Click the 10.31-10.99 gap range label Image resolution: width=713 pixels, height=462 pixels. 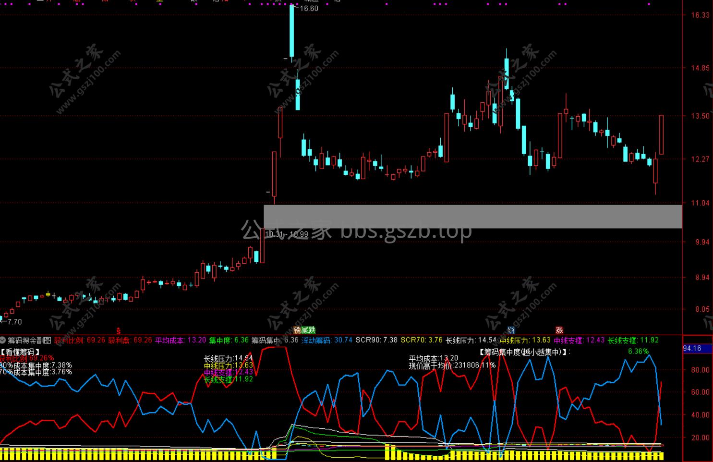click(287, 234)
